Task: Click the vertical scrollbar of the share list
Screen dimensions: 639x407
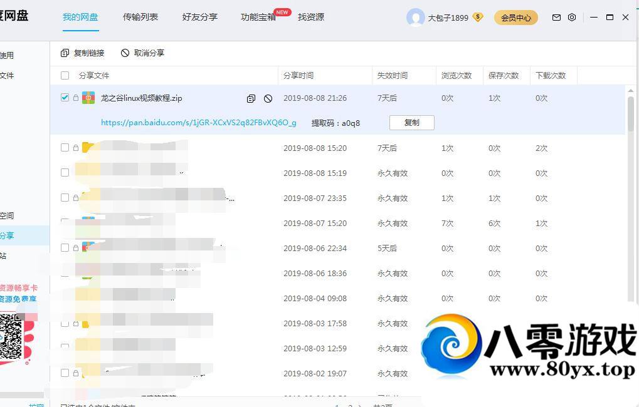Action: tap(630, 113)
